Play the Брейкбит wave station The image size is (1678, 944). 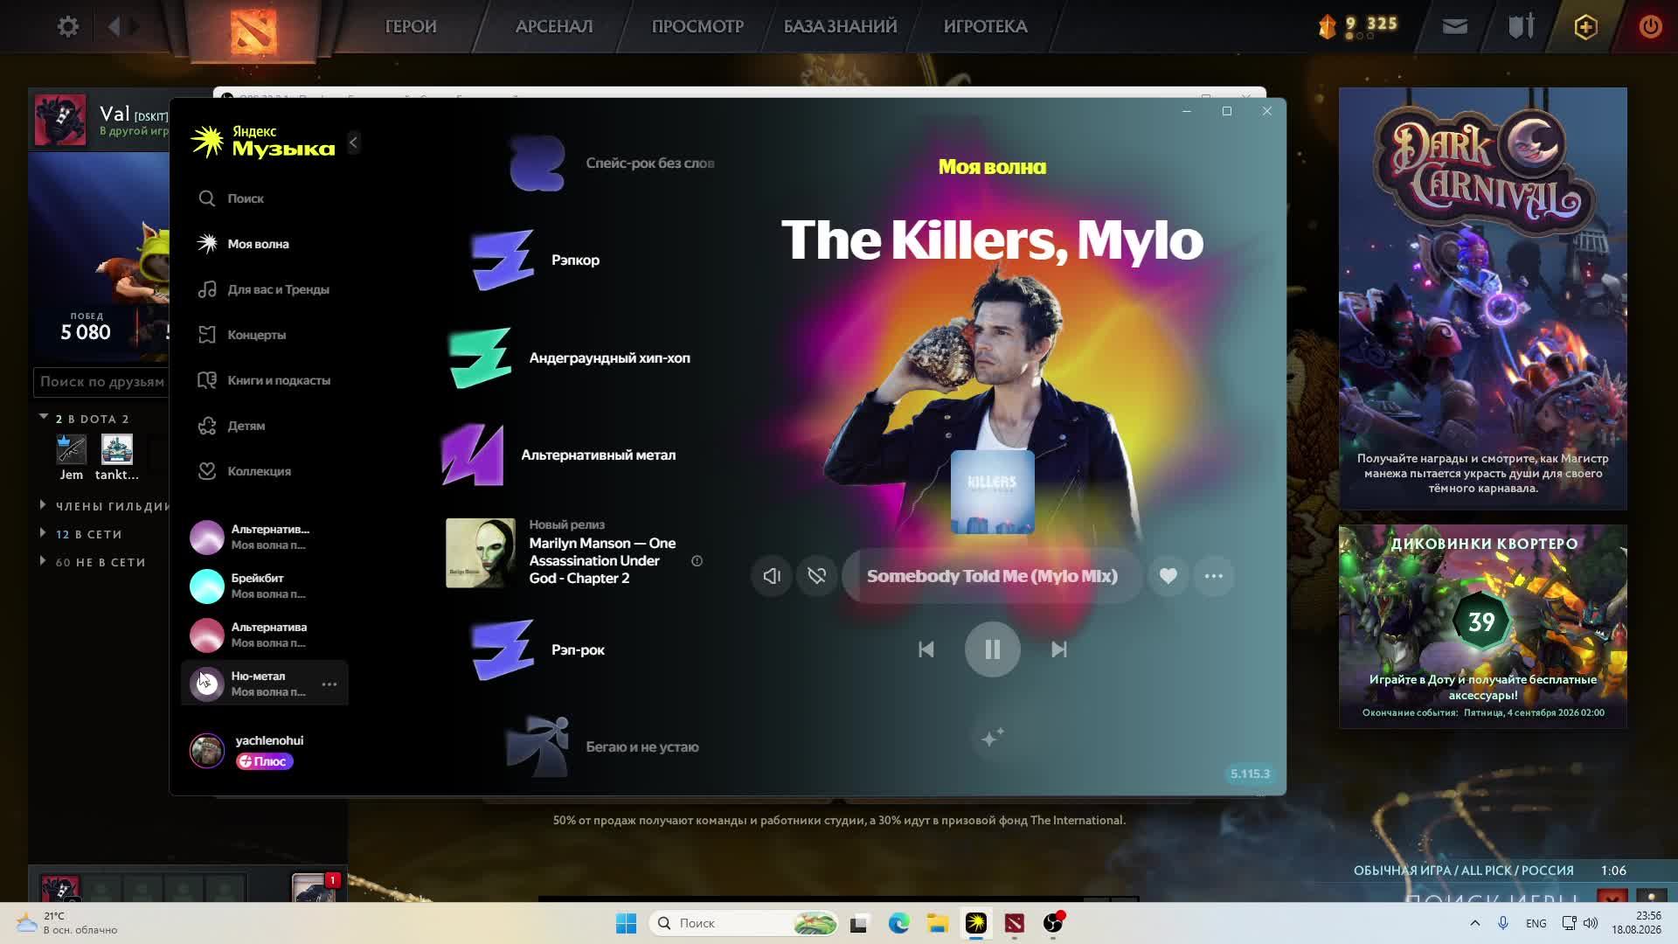tap(207, 586)
